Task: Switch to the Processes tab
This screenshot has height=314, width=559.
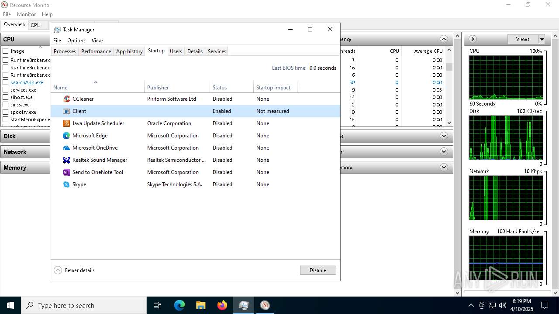Action: (65, 51)
